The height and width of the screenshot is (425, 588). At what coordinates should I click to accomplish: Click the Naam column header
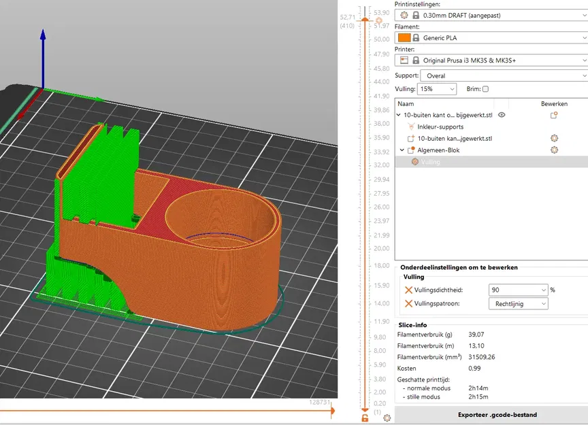[x=406, y=104]
